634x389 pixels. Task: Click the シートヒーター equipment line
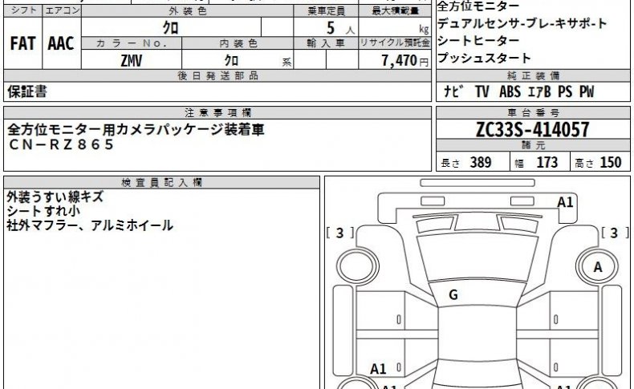(x=478, y=41)
